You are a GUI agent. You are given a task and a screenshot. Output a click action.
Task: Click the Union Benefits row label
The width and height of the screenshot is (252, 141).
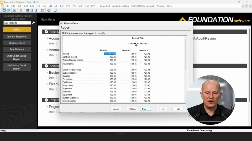(69, 101)
